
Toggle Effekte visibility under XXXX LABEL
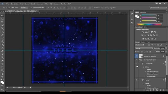pyautogui.click(x=144, y=67)
